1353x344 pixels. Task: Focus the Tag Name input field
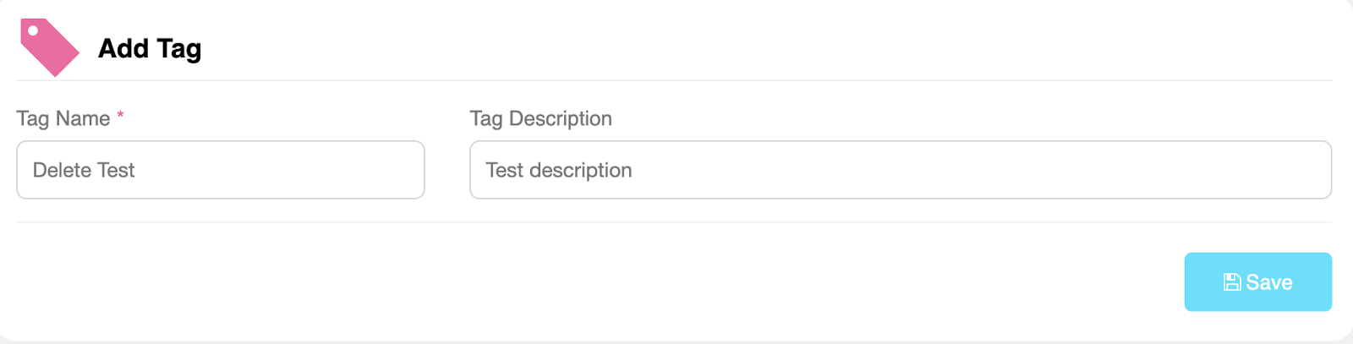pyautogui.click(x=220, y=170)
